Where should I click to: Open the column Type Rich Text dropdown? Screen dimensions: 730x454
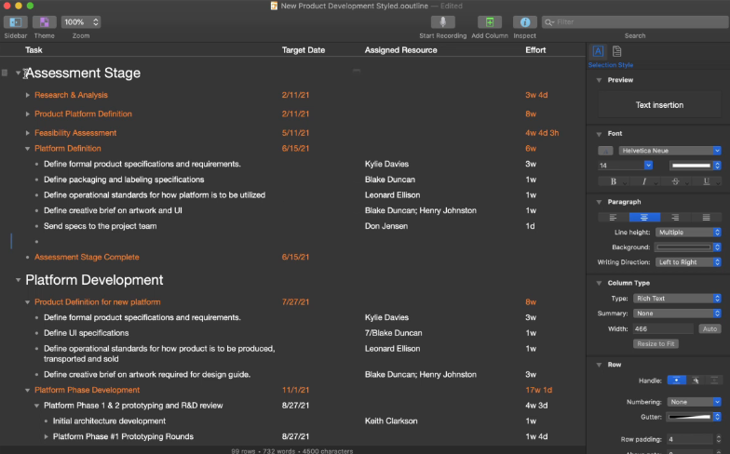pyautogui.click(x=677, y=298)
